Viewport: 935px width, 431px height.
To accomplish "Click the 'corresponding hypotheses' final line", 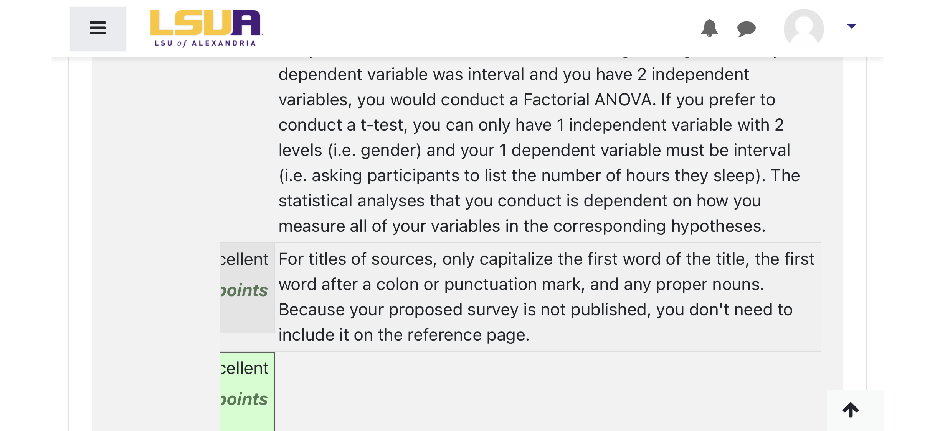I will [x=522, y=226].
